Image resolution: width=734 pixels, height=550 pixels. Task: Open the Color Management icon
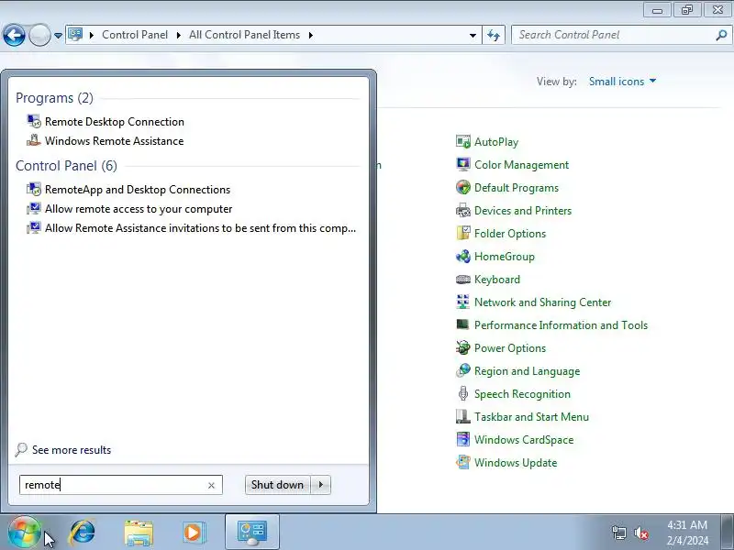[x=463, y=165]
